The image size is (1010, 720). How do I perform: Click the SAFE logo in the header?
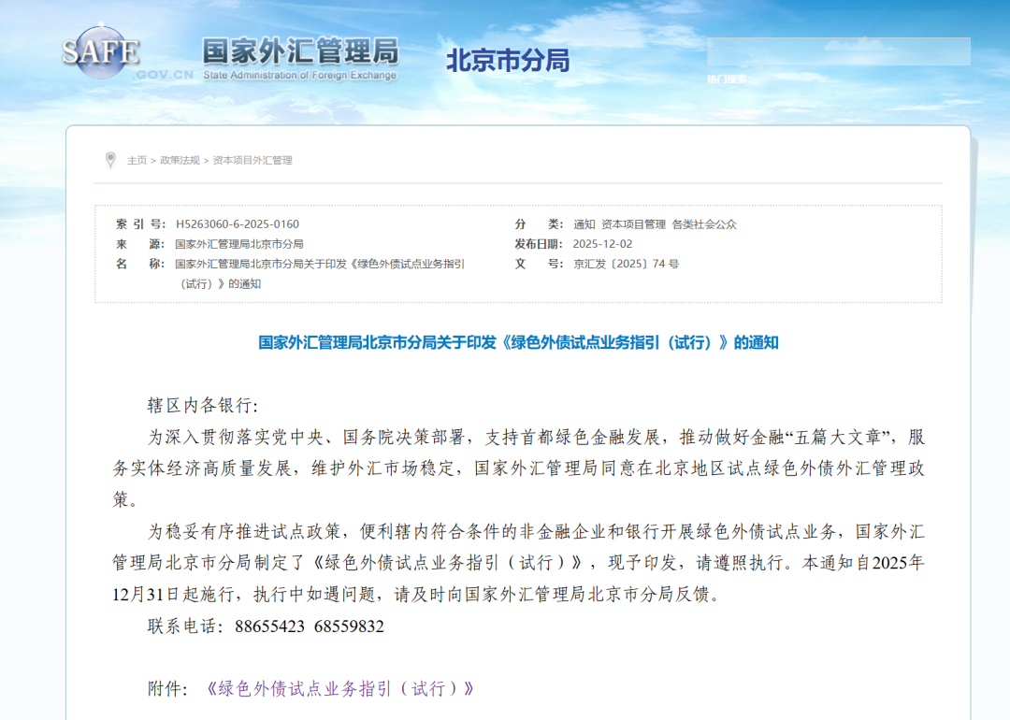tap(101, 54)
